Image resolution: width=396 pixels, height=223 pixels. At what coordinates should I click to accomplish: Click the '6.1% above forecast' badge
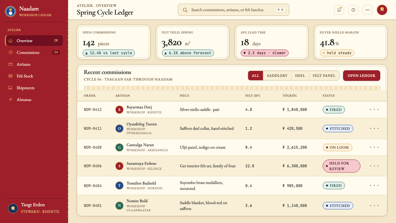coord(188,53)
